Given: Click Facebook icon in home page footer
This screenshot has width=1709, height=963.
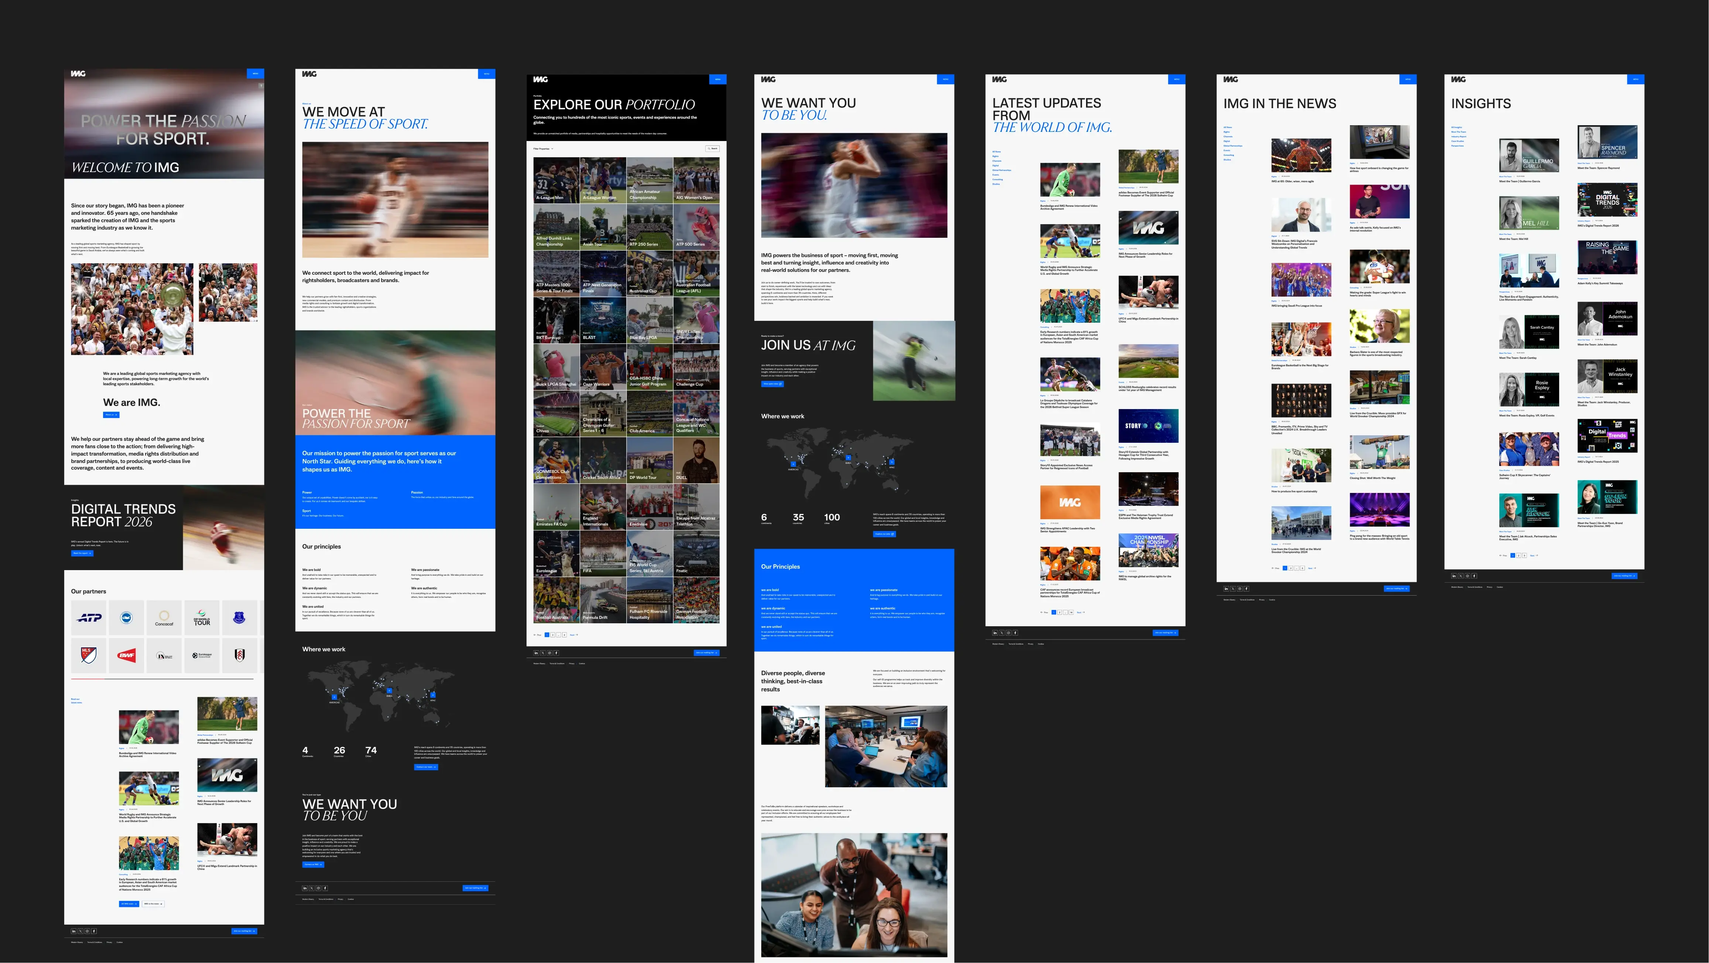Looking at the screenshot, I should [x=93, y=931].
